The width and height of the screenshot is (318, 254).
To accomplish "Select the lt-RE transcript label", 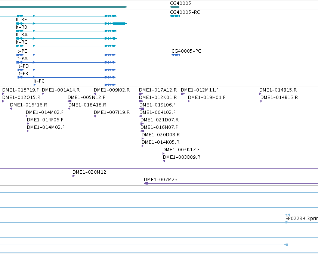I will [22, 20].
